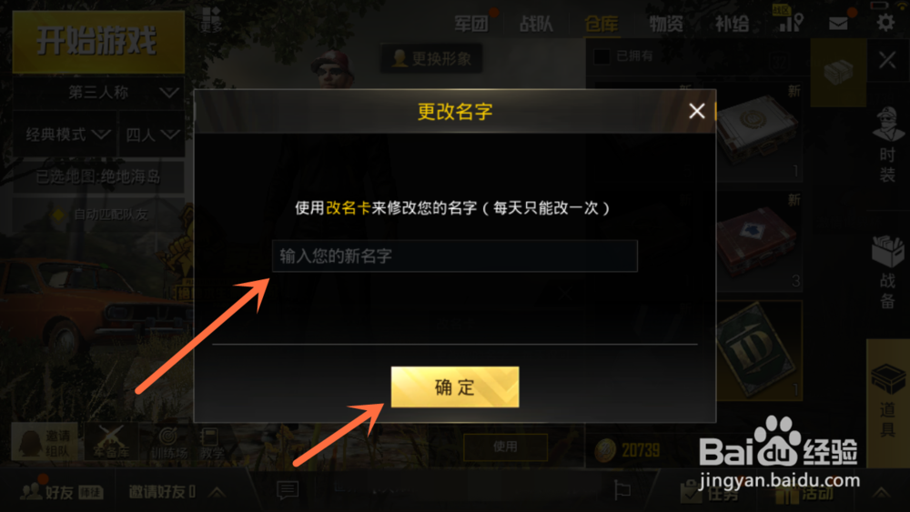This screenshot has width=910, height=512.
Task: Switch to the 补给 tab
Action: (732, 24)
